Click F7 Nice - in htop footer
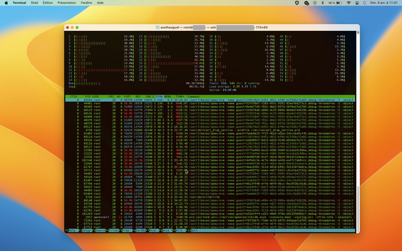 point(153,230)
